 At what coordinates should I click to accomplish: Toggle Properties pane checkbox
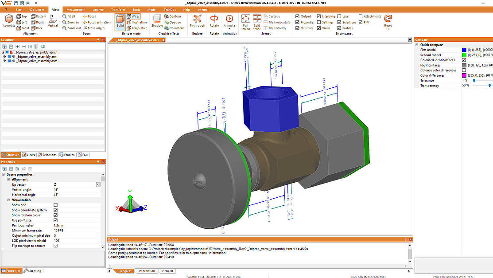pos(297,22)
